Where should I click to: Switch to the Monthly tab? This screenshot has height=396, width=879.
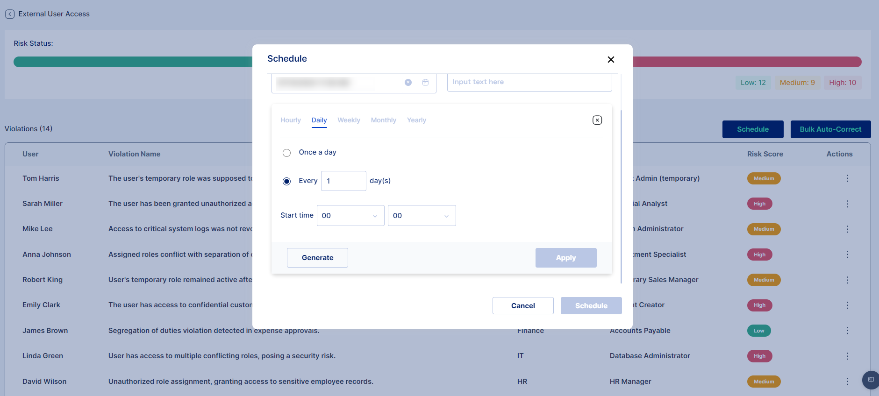pos(383,120)
